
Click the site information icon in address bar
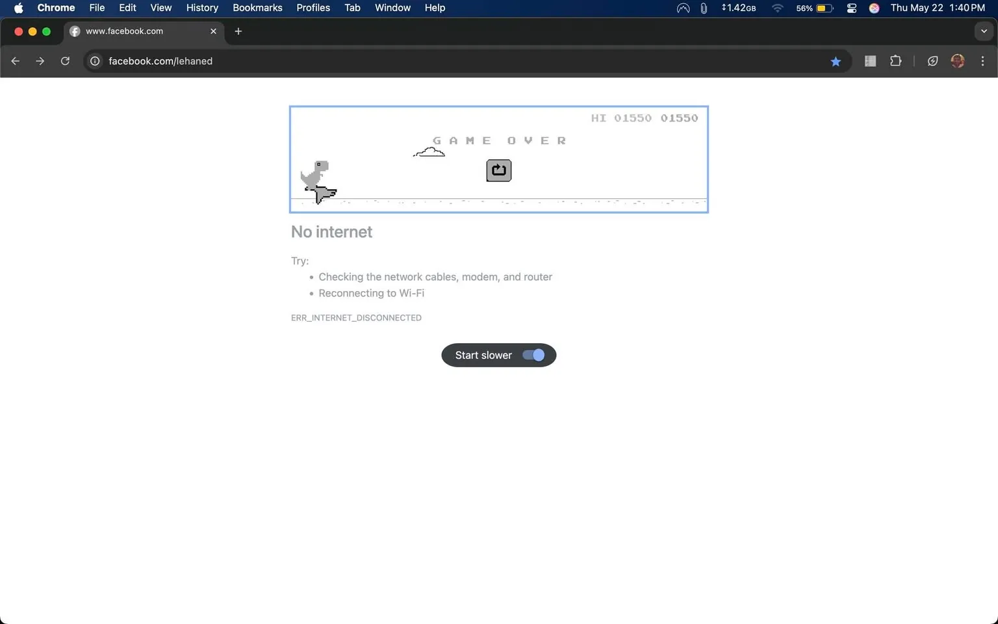(95, 61)
